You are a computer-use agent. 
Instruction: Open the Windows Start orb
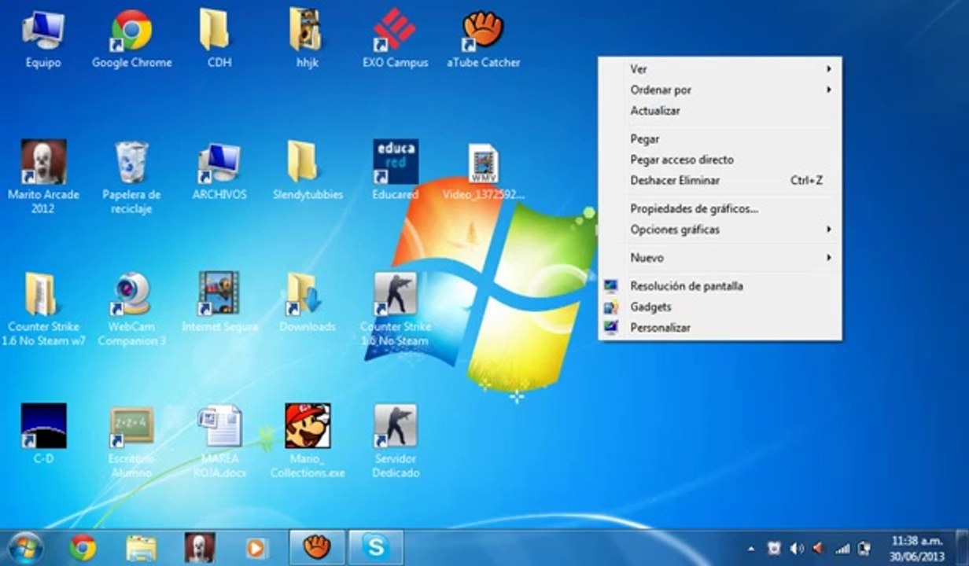pyautogui.click(x=25, y=547)
